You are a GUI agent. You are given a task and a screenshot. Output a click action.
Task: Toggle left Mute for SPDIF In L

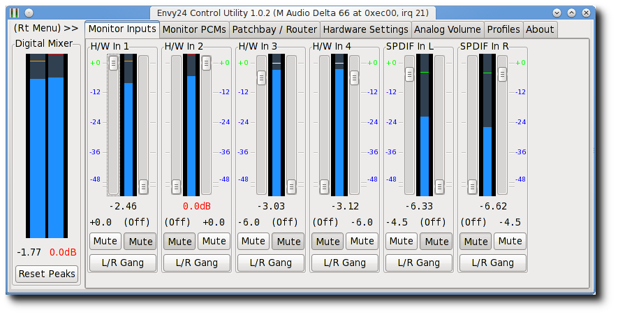click(x=402, y=242)
